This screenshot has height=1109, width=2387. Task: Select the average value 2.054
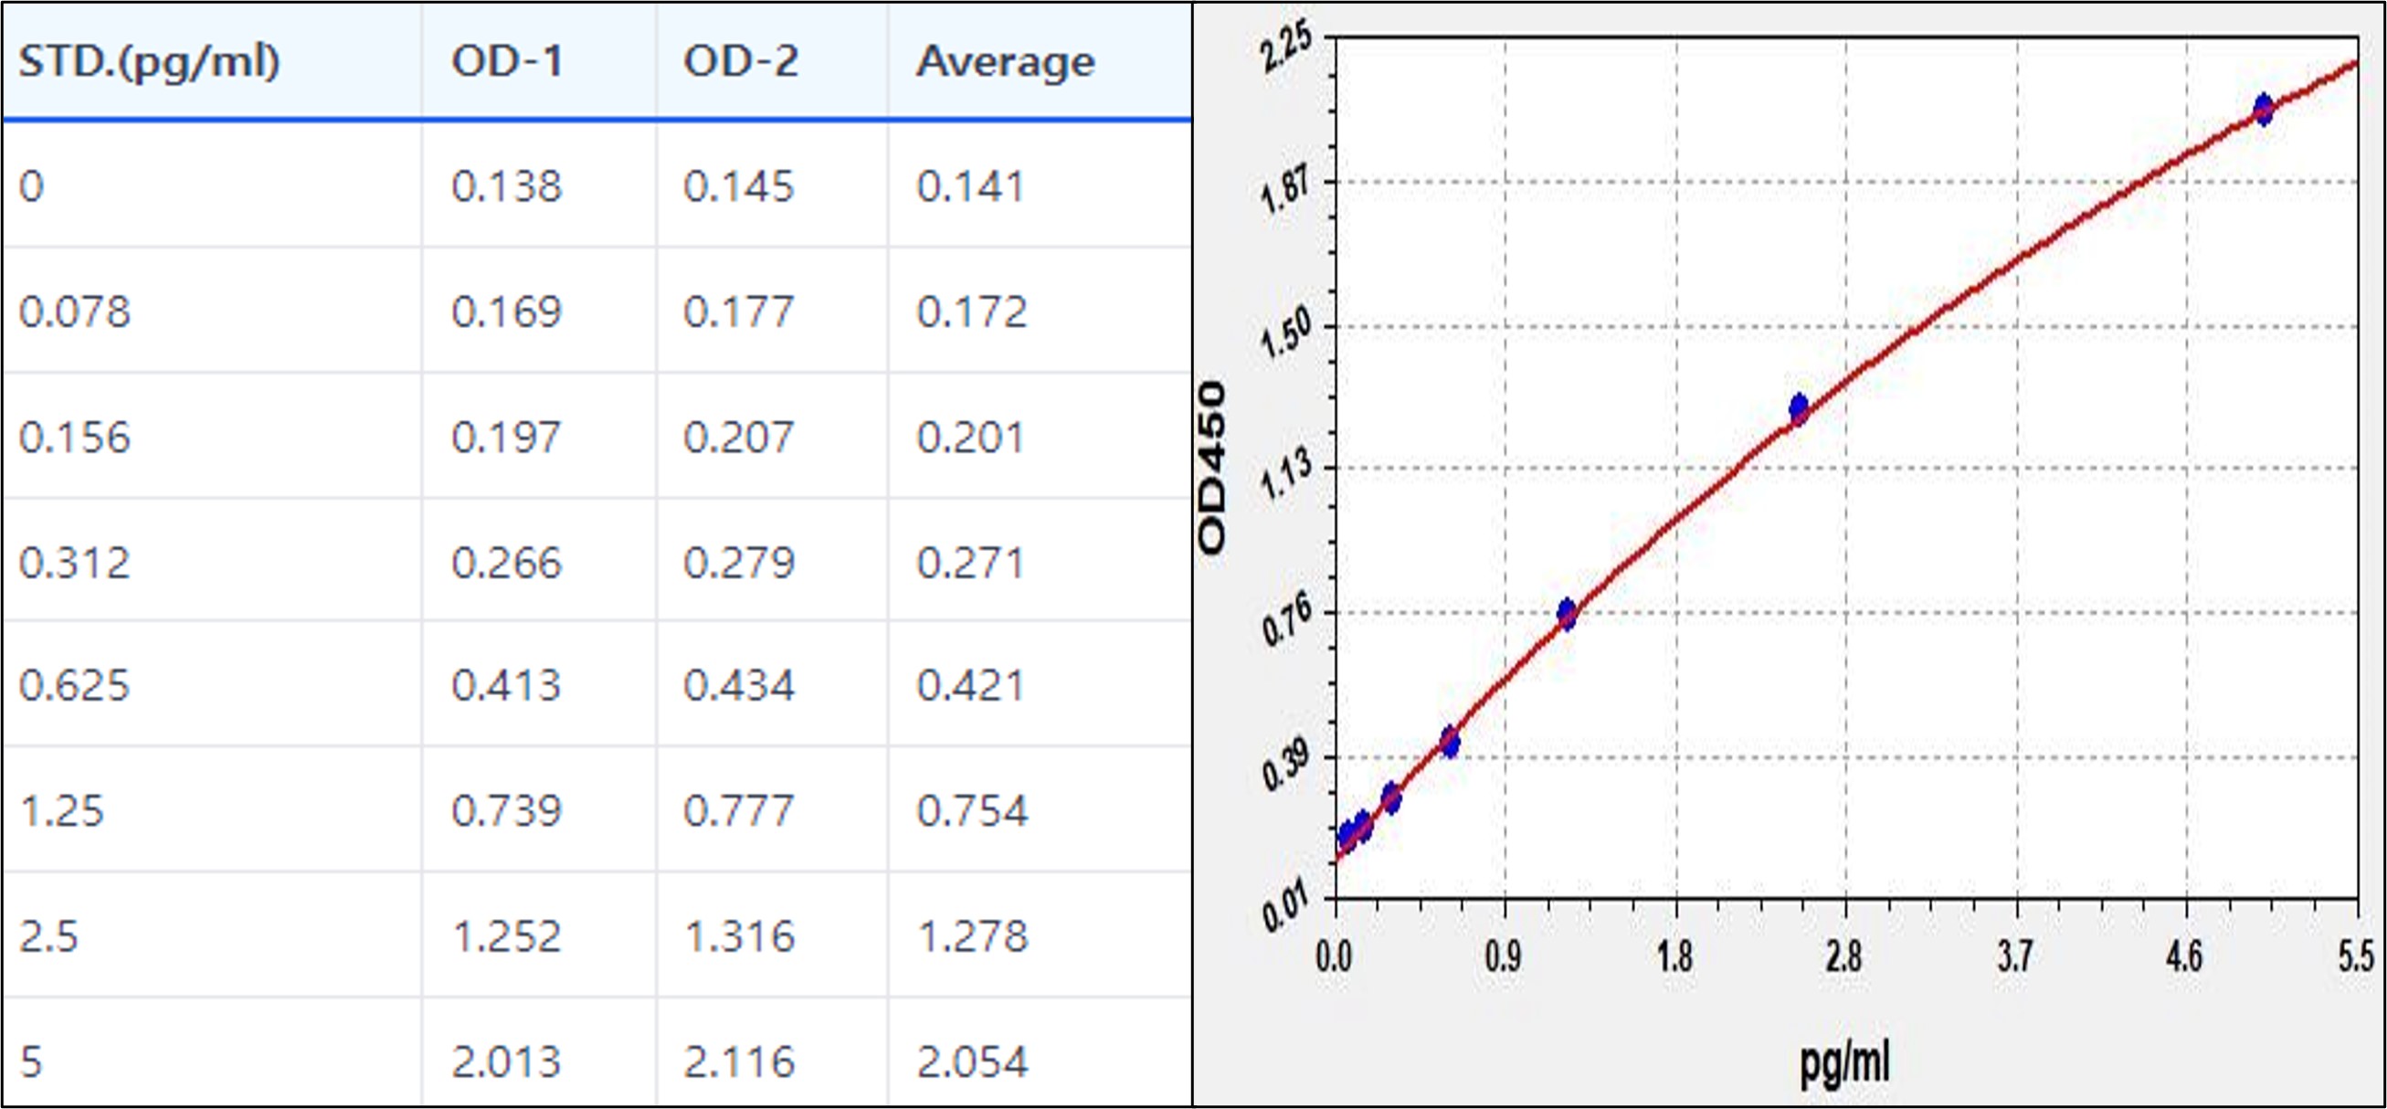pyautogui.click(x=972, y=1061)
